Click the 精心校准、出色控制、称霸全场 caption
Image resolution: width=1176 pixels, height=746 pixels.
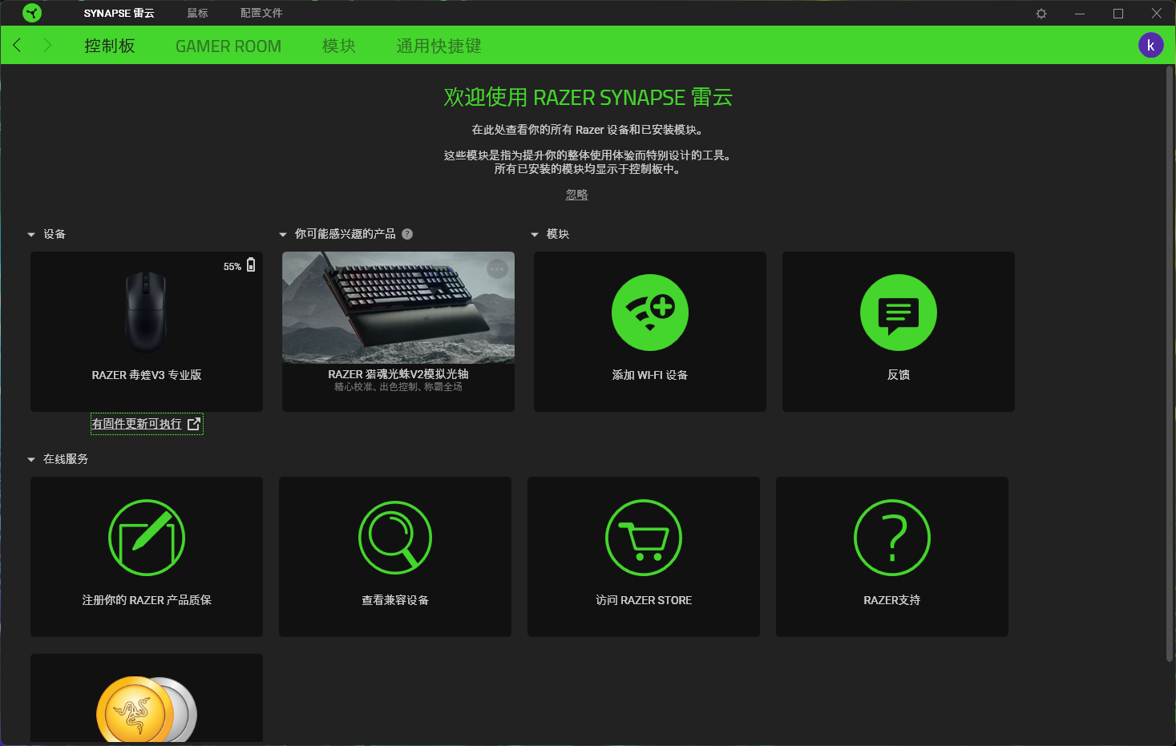point(398,387)
